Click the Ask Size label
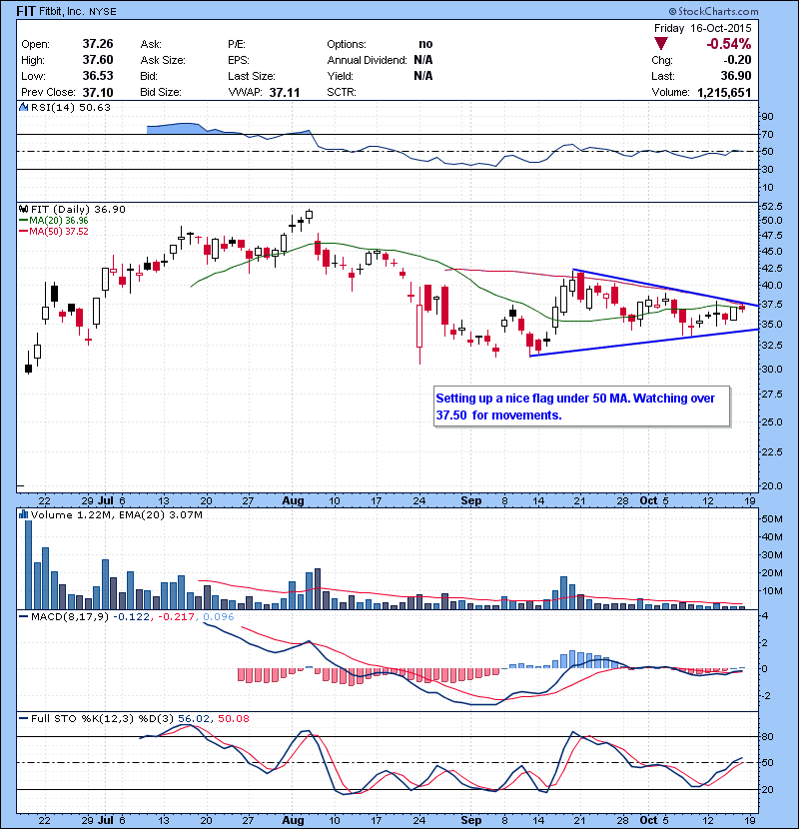Screen dimensions: 799x829 (163, 60)
